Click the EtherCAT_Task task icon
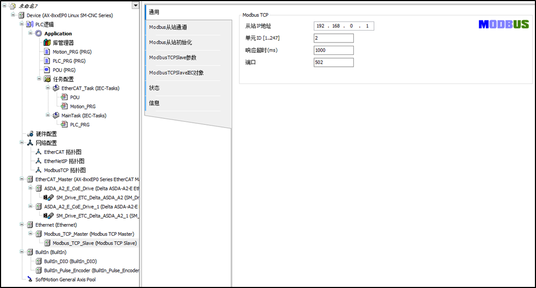This screenshot has width=536, height=288. click(56, 88)
